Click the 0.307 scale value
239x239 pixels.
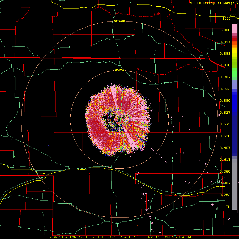(x=225, y=183)
